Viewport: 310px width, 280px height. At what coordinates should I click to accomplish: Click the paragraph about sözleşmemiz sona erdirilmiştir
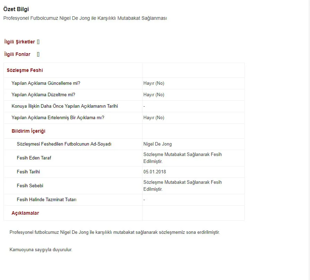coord(115,232)
